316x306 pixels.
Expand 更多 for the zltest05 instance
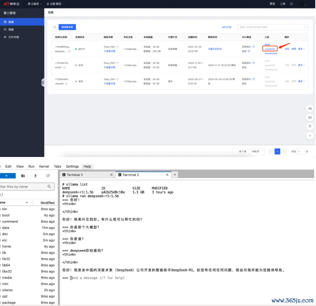[x=302, y=81]
